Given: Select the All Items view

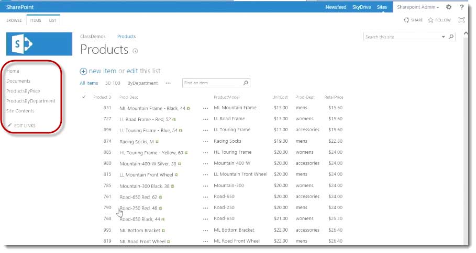Looking at the screenshot, I should 89,83.
